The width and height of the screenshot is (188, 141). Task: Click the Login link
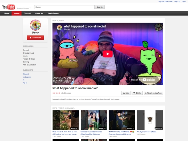[x=183, y=1]
